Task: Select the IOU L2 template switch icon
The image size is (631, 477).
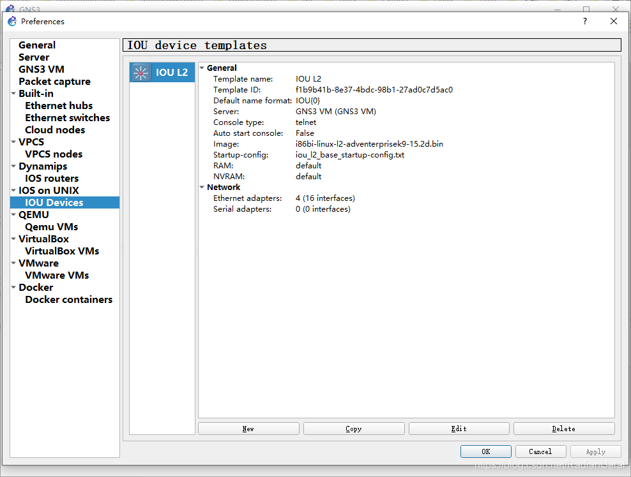Action: pos(141,72)
